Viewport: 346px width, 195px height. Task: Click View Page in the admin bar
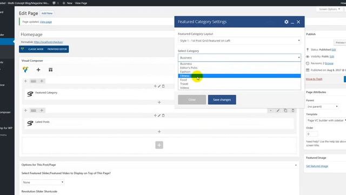81,3
